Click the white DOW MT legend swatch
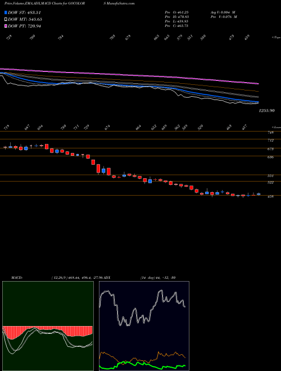This screenshot has width=281, height=371. click(x=6, y=19)
